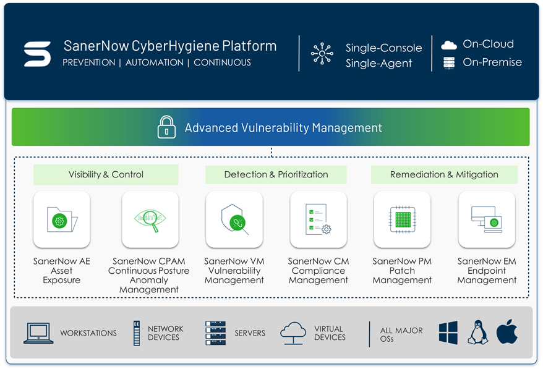Viewport: 543px width, 369px height.
Task: Click the Virtual Devices cloud icon
Action: 293,333
